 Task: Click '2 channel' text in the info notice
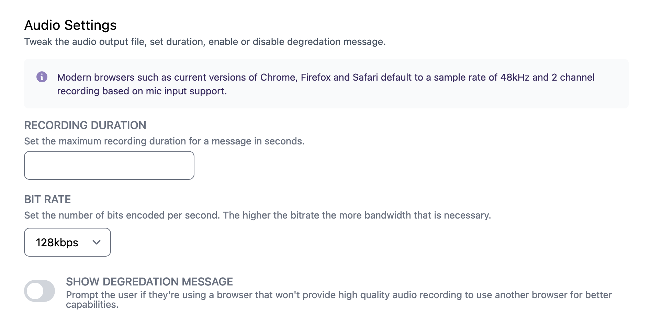pos(573,78)
